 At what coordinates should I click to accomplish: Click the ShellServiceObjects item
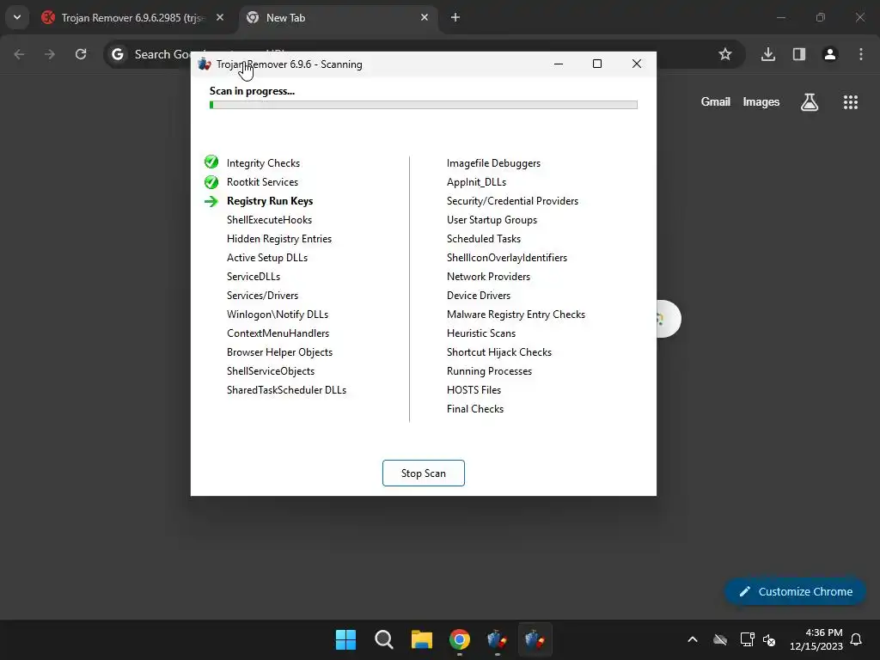(x=271, y=371)
